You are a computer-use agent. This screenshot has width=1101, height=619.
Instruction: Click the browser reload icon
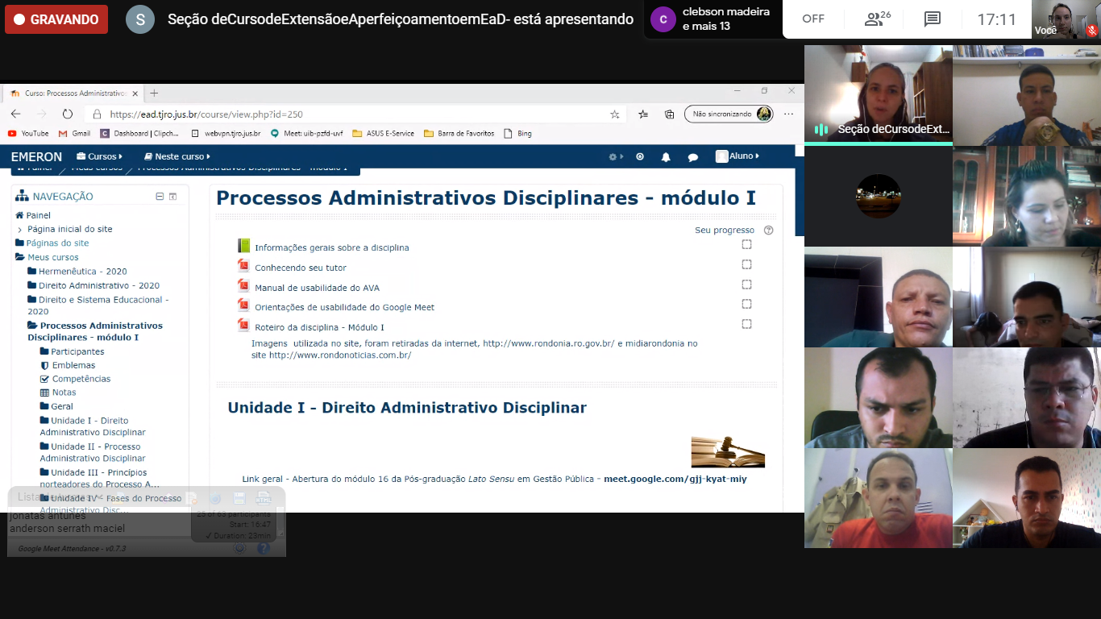click(x=68, y=114)
